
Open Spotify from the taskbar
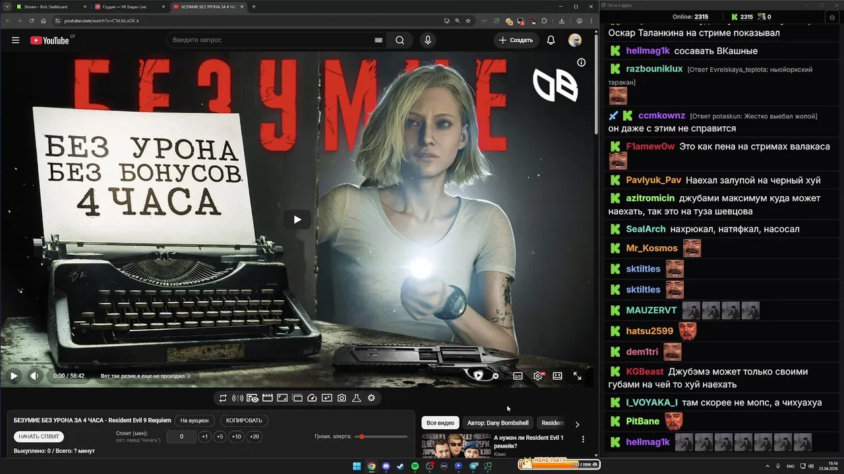pos(415,466)
